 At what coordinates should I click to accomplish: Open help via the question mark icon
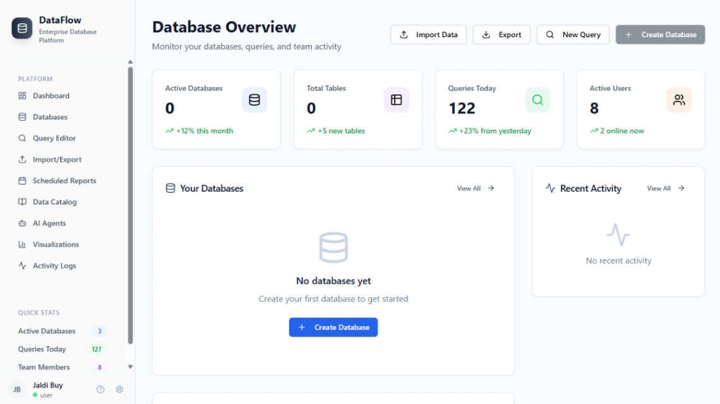click(100, 389)
